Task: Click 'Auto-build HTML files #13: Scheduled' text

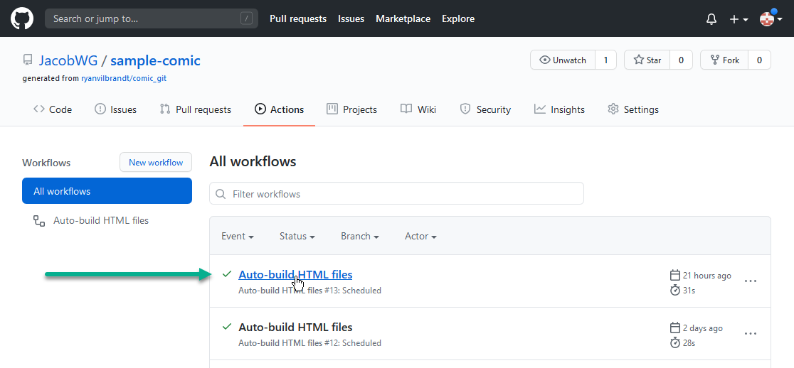Action: tap(310, 291)
